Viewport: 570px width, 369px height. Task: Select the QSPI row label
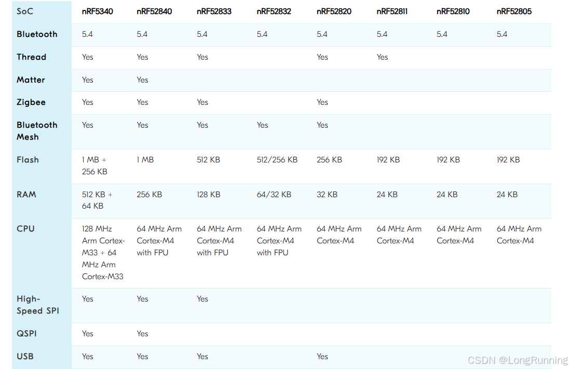click(x=26, y=334)
